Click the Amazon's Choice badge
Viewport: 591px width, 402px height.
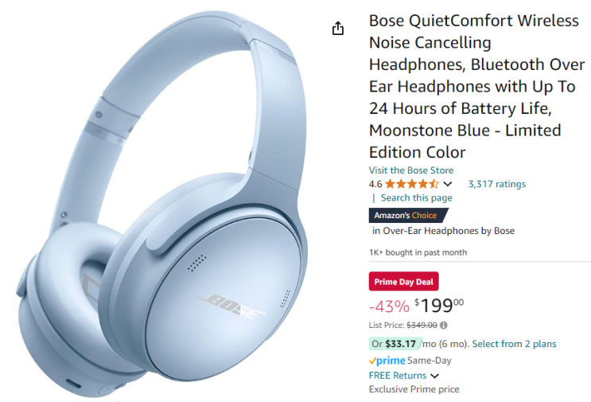408,216
